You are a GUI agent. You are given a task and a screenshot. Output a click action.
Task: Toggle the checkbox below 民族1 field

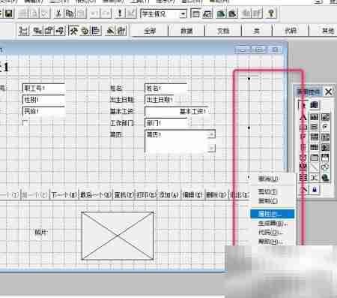point(25,123)
